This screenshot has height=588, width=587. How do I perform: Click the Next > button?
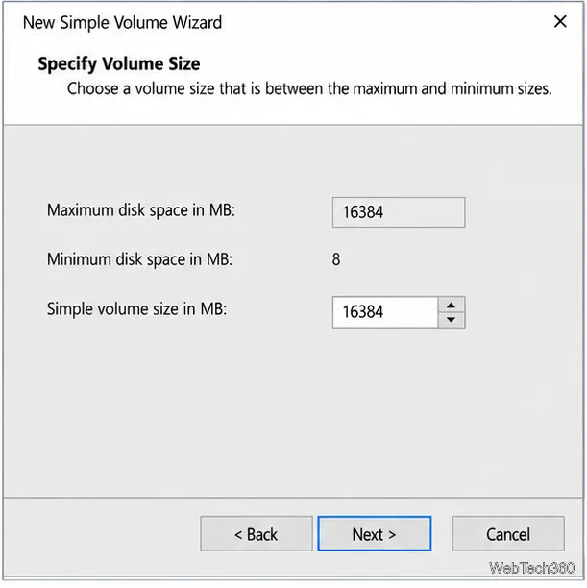tap(375, 533)
